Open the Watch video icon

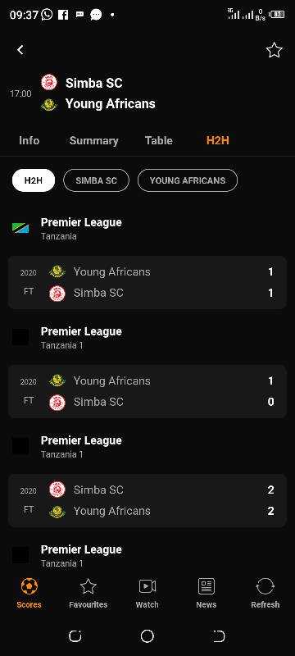pyautogui.click(x=147, y=586)
